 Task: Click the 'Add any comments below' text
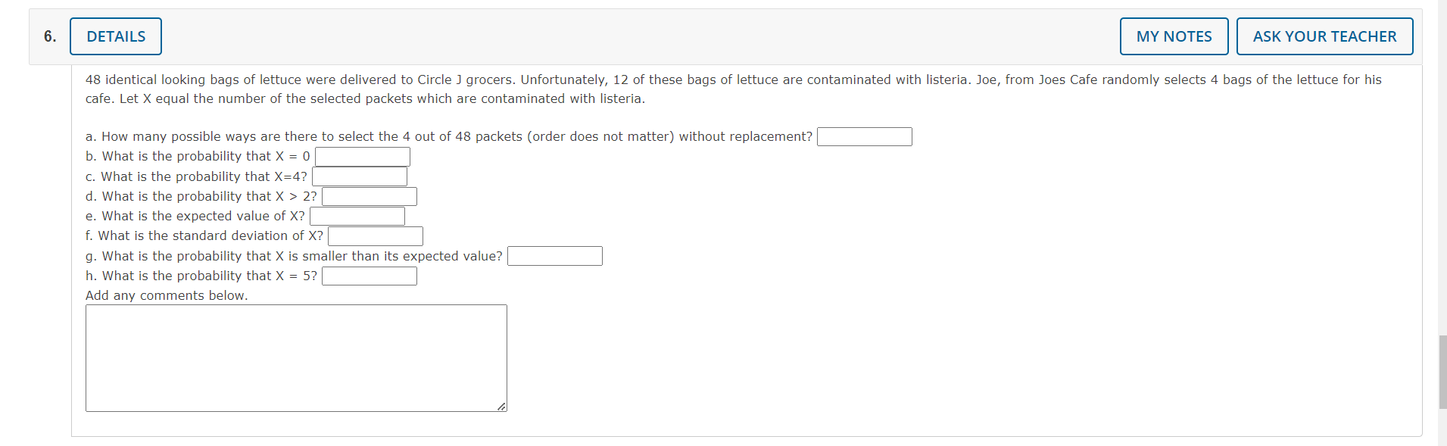[166, 295]
